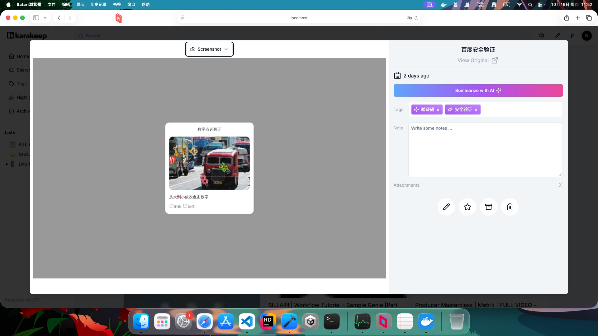Delete the bookmark with trash icon

[510, 207]
